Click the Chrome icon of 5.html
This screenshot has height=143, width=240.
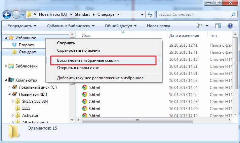click(x=85, y=88)
